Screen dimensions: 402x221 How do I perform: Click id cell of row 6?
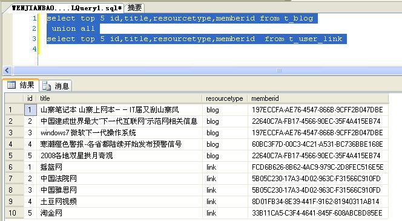coord(30,167)
